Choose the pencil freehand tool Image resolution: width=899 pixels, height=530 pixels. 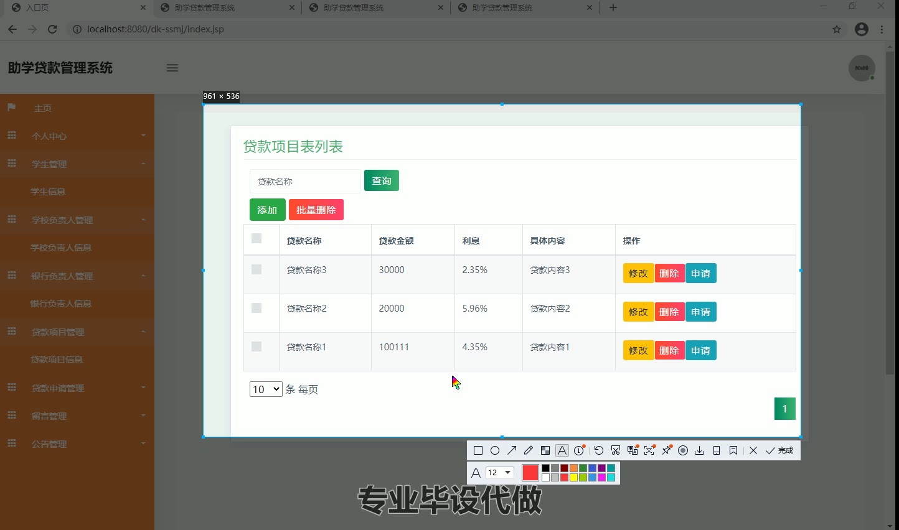click(529, 450)
